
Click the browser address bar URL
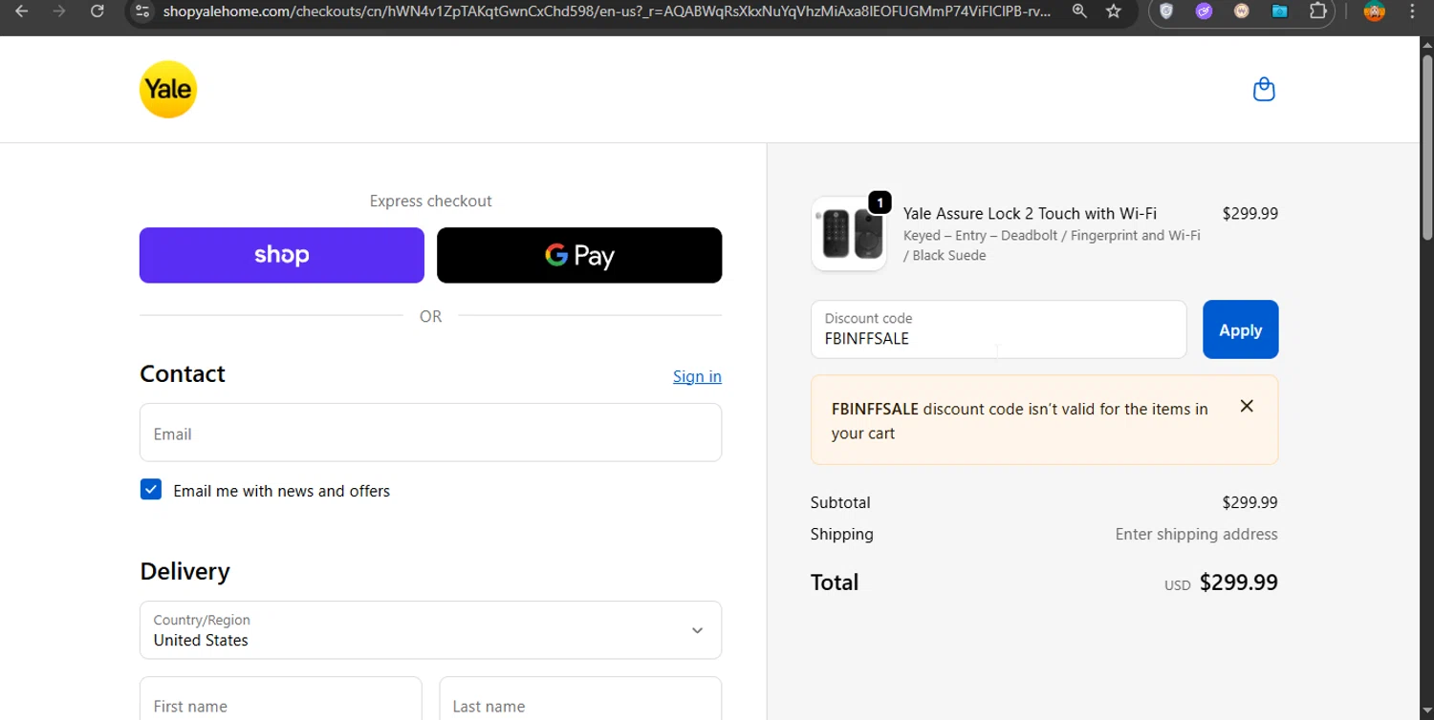[607, 11]
